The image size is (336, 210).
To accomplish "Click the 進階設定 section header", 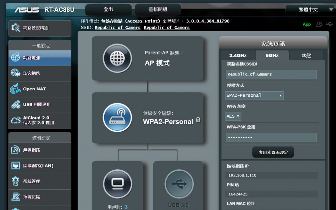I will pyautogui.click(x=40, y=138).
